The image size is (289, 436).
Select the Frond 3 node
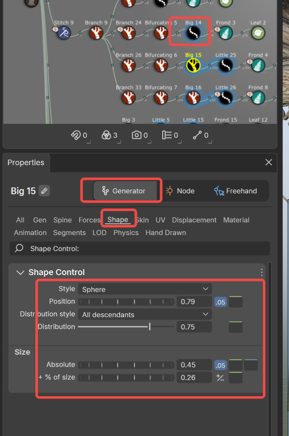tap(226, 33)
